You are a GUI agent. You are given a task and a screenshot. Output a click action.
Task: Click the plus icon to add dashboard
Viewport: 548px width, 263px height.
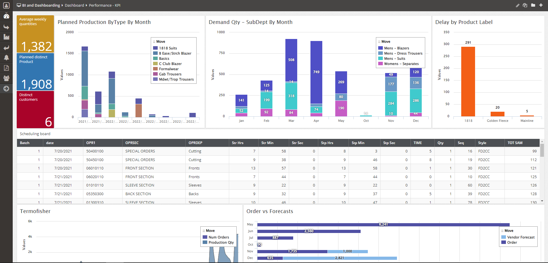[x=541, y=5]
